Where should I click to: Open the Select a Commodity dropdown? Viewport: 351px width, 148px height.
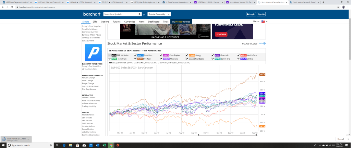click(x=159, y=14)
